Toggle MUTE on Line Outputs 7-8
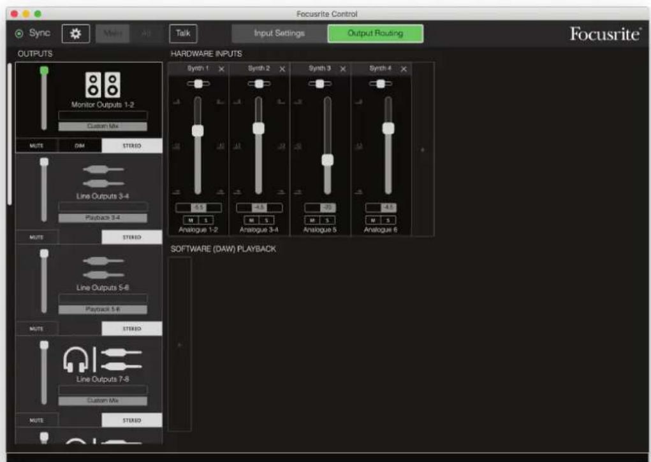This screenshot has width=651, height=462. (36, 420)
